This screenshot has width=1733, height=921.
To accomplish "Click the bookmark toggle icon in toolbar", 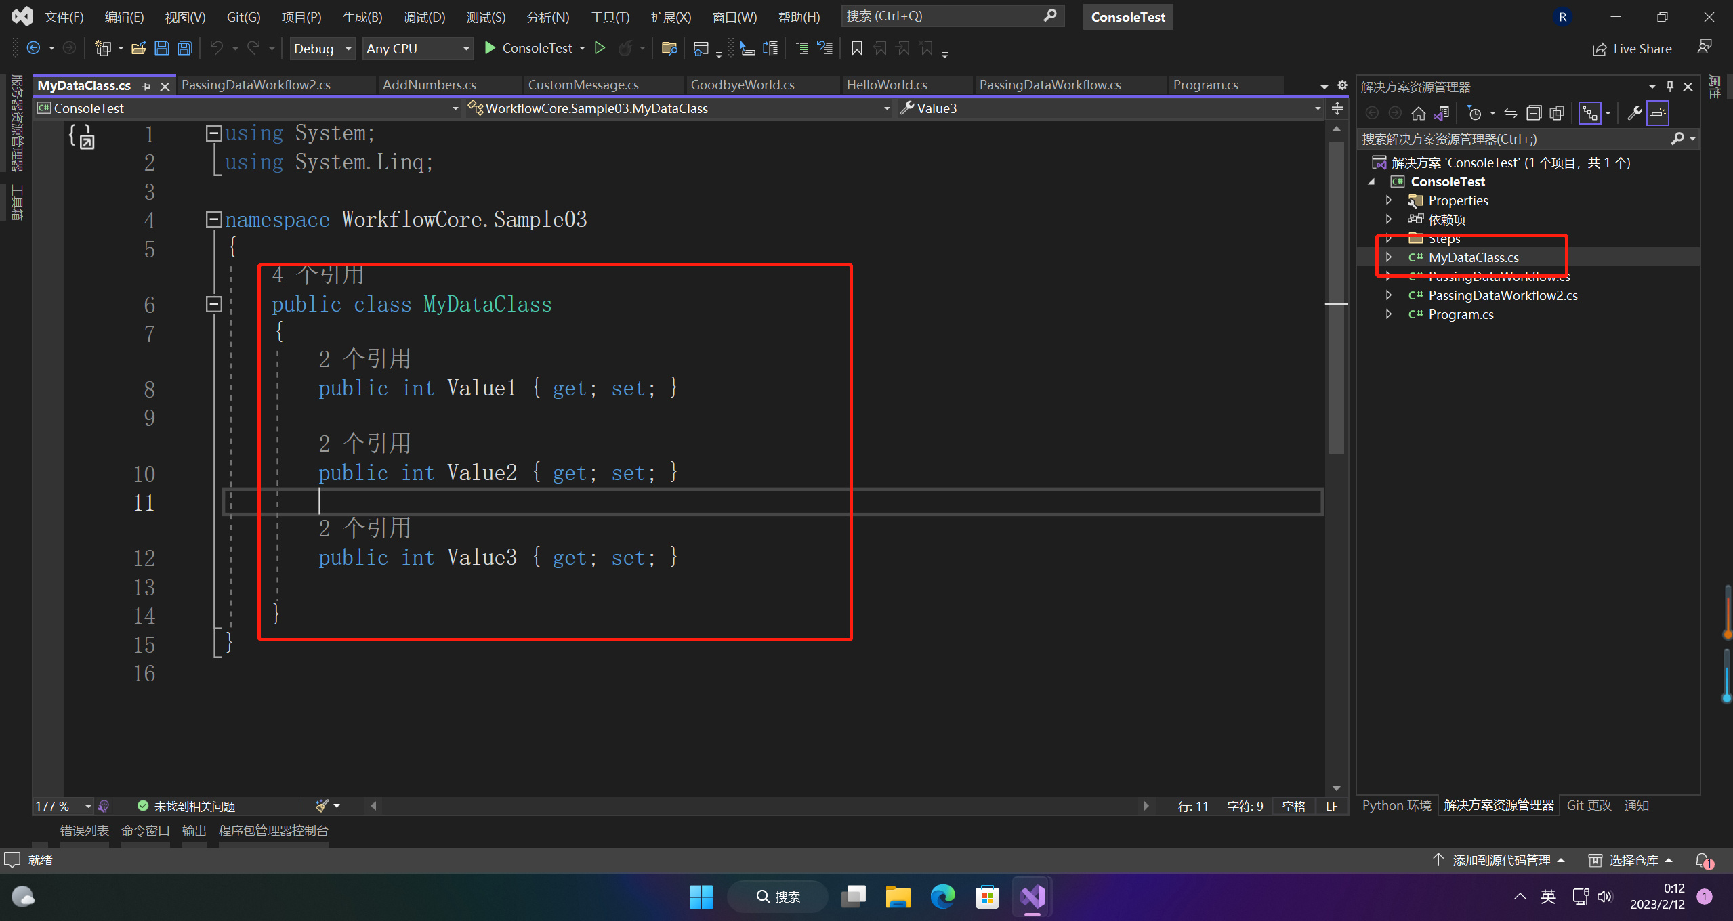I will [x=856, y=48].
